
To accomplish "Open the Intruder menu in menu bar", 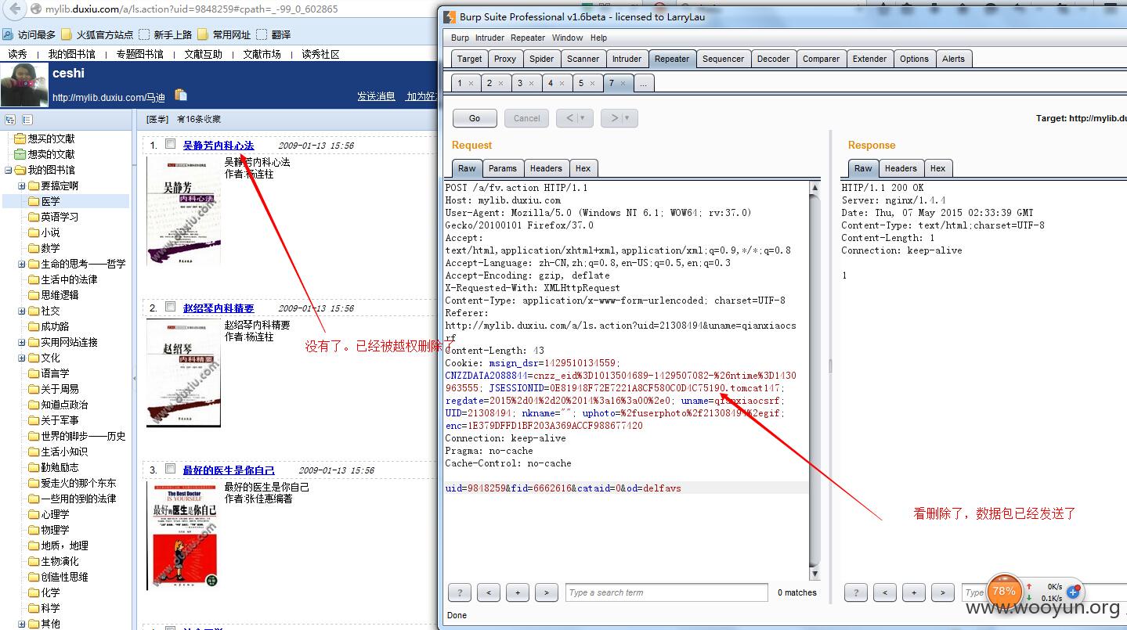I will 489,38.
